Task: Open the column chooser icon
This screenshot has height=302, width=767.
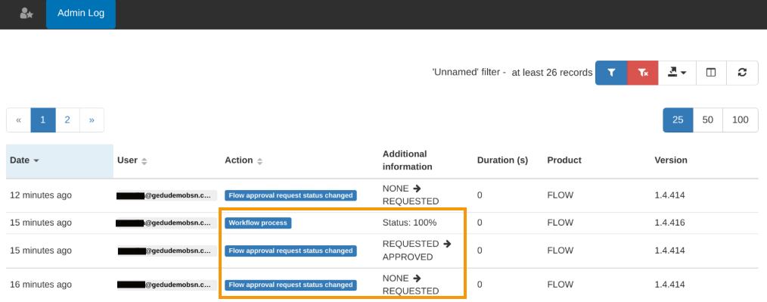Action: [711, 73]
